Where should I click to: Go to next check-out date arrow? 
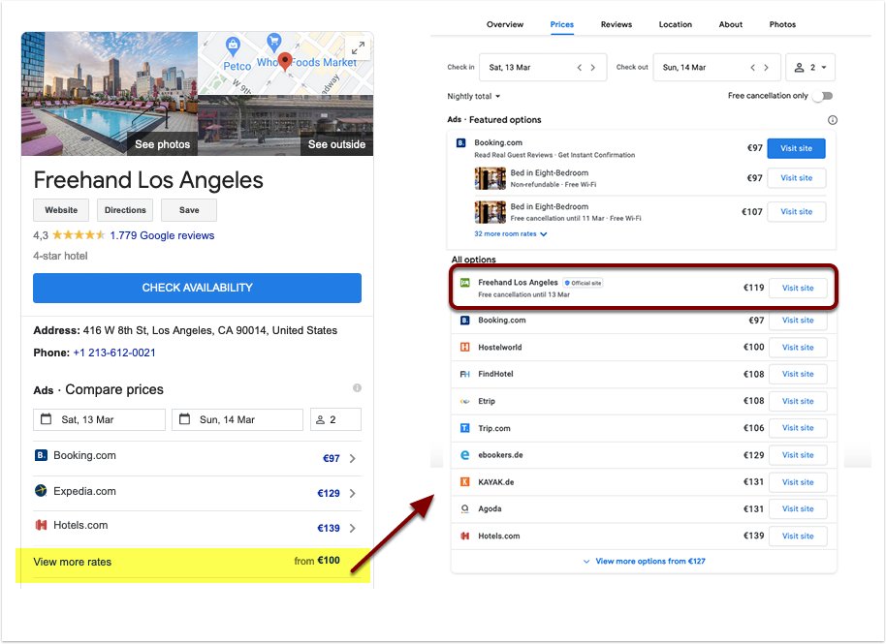766,67
